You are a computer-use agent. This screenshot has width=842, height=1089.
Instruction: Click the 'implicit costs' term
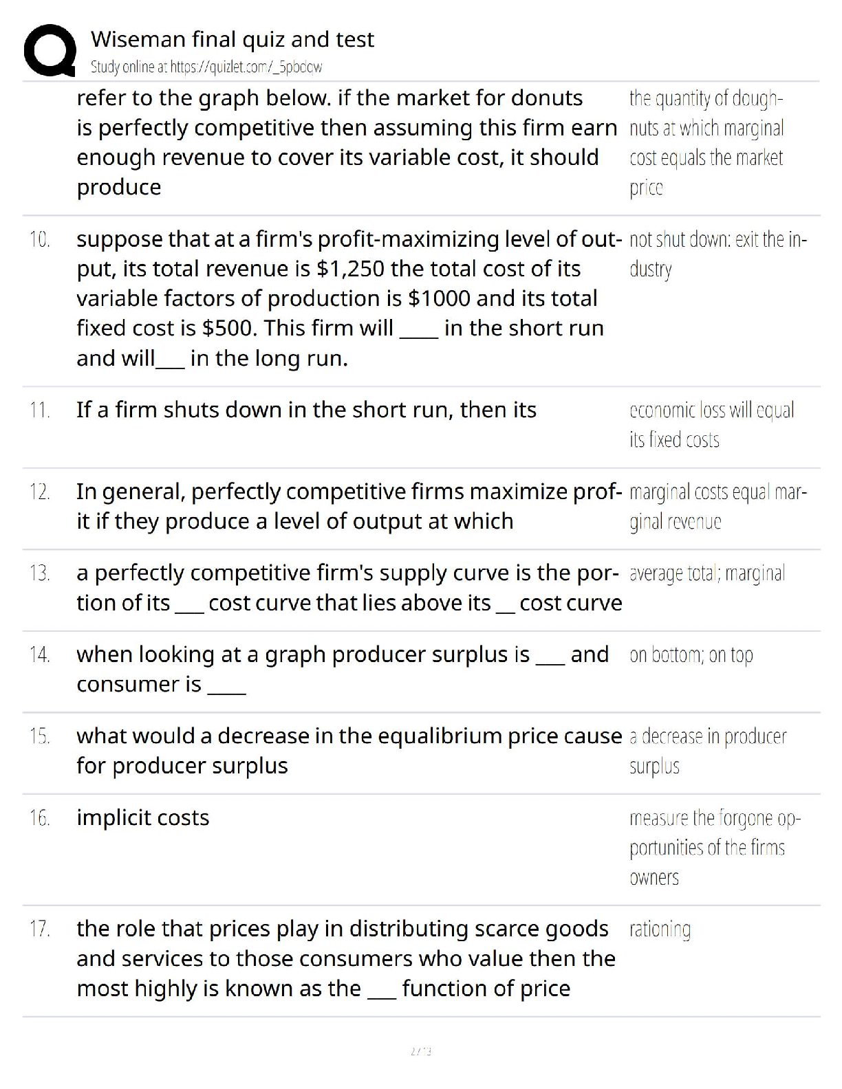click(143, 817)
